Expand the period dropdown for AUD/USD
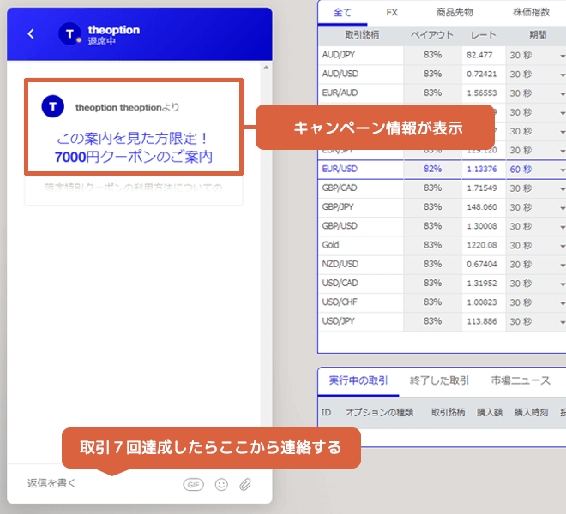This screenshot has width=566, height=514. pyautogui.click(x=562, y=75)
